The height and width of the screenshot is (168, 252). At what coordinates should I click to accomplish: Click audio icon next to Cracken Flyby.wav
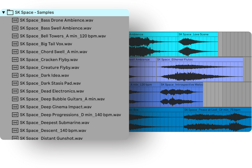pyautogui.click(x=15, y=60)
